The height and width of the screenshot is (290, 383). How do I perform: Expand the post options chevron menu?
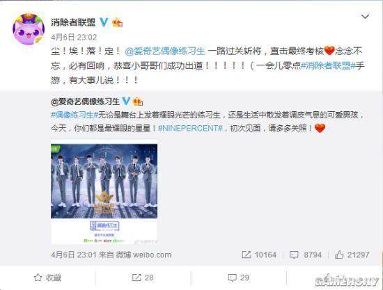[365, 17]
